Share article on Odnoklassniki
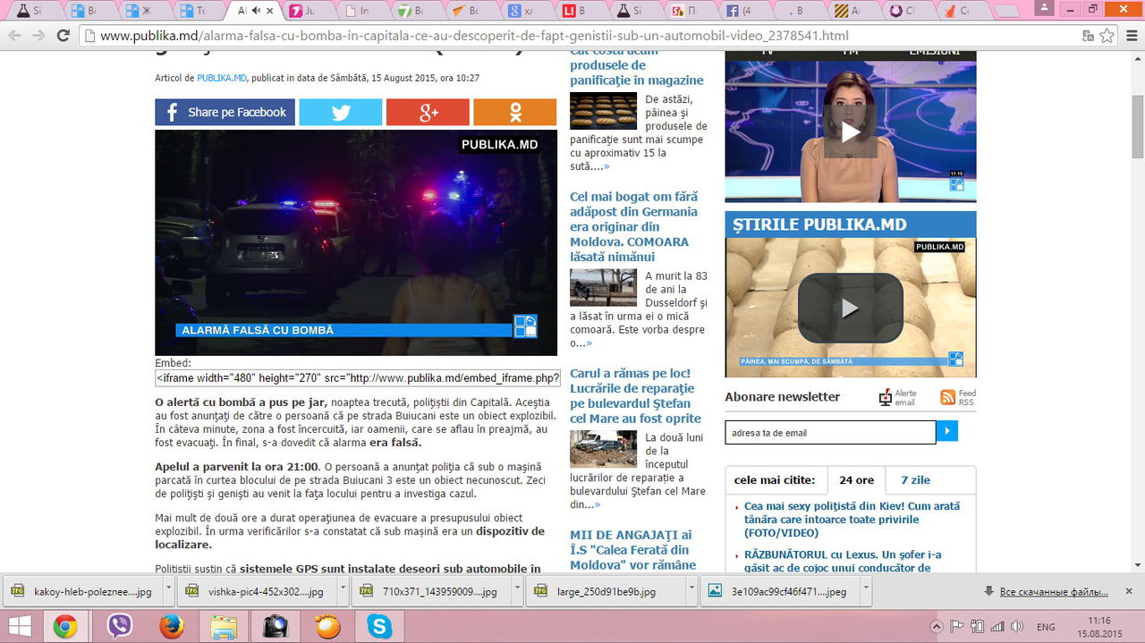Screen dimensions: 1145x643 click(514, 112)
